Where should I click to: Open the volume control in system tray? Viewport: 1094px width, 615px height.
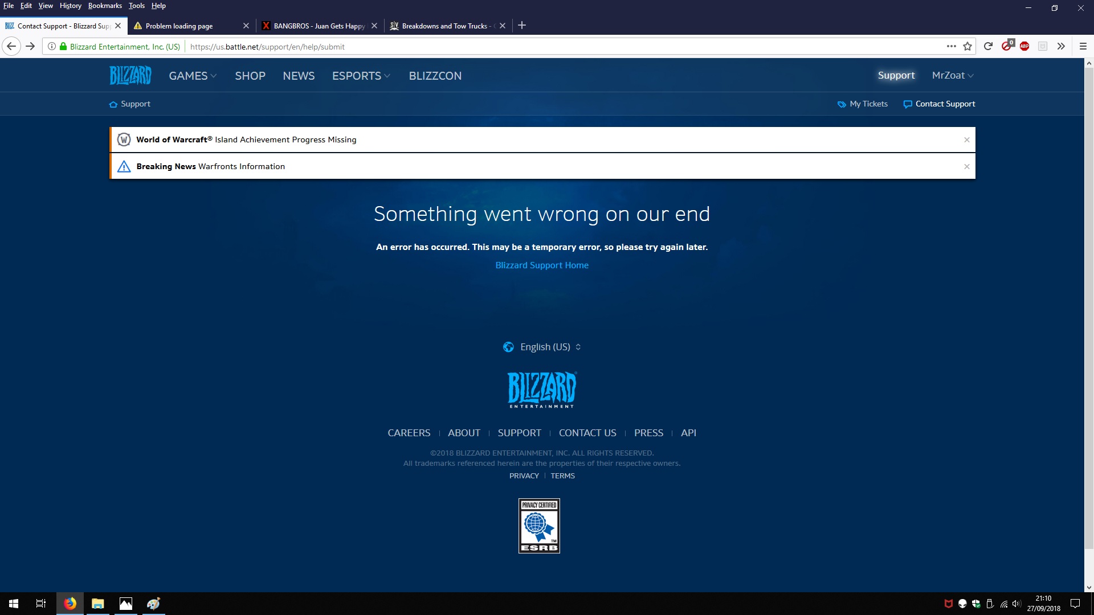tap(1017, 604)
